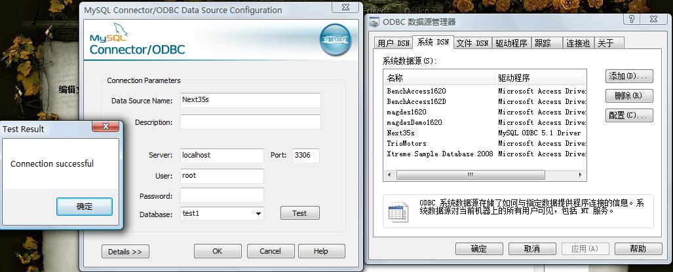Click the Description field

[x=250, y=122]
